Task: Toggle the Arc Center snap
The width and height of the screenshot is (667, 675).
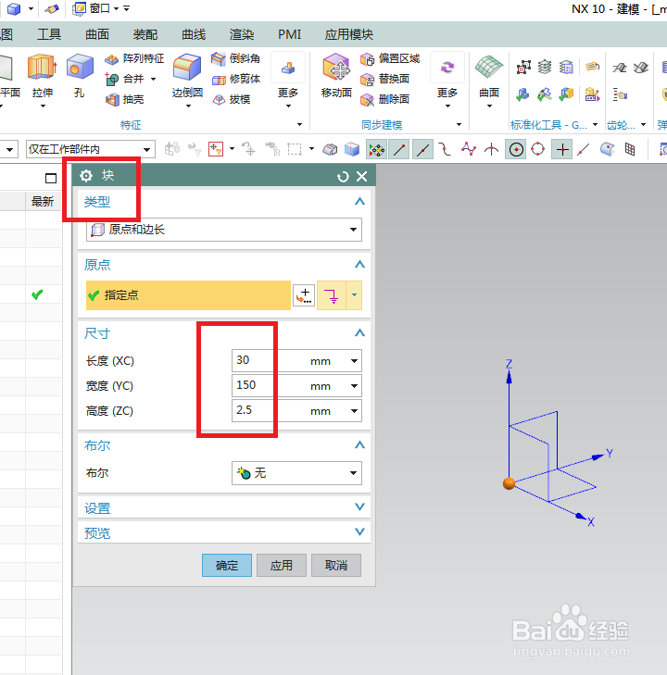Action: (515, 150)
